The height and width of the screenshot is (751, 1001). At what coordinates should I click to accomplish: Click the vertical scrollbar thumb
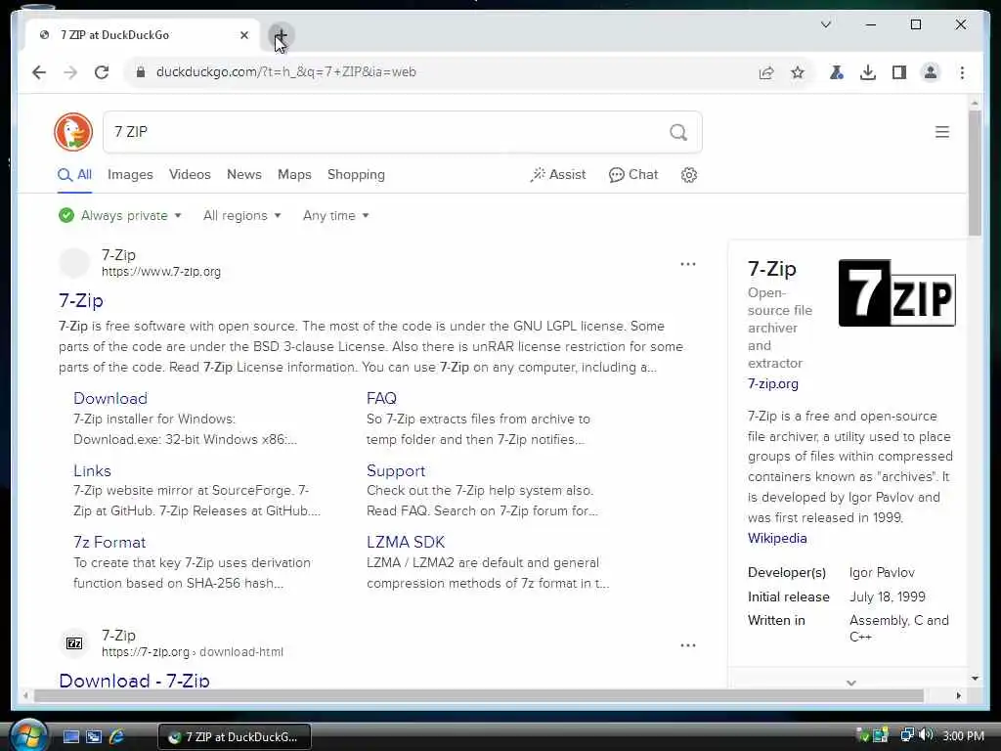(x=975, y=173)
